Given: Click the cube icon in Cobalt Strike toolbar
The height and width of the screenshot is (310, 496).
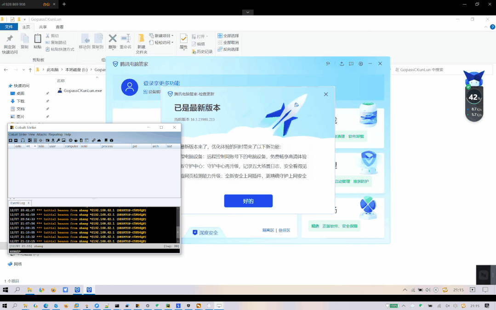Looking at the screenshot, I should 111,140.
